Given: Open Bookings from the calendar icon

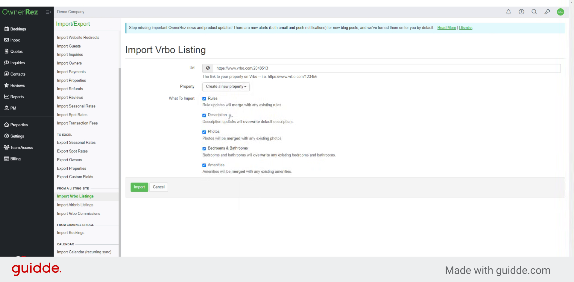Looking at the screenshot, I should click(7, 29).
